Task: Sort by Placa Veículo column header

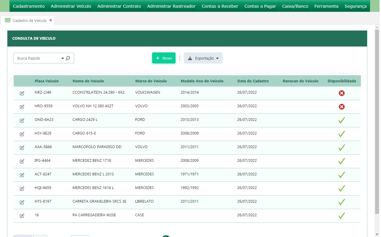Action: tap(47, 81)
